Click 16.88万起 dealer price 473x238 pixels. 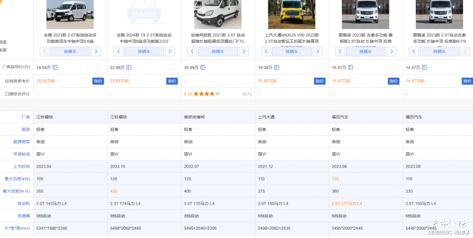(x=267, y=81)
